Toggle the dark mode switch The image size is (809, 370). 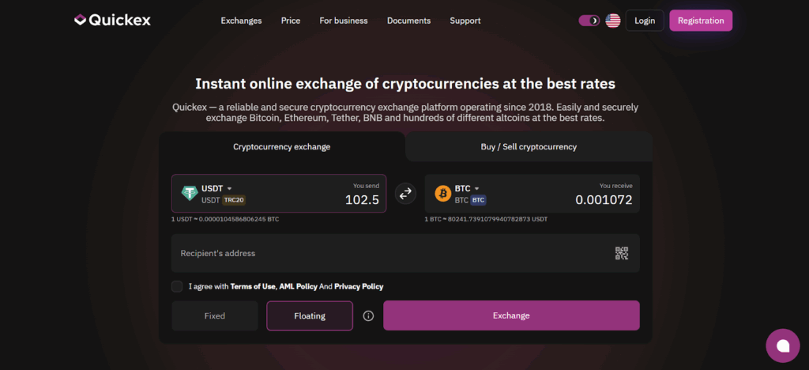pyautogui.click(x=589, y=21)
